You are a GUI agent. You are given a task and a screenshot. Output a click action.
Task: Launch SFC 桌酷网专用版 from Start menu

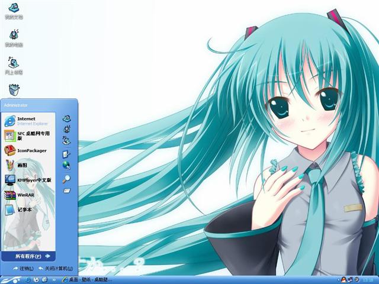click(x=28, y=135)
